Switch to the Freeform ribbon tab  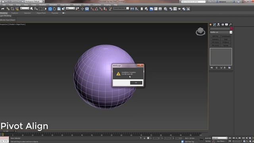tap(15, 13)
